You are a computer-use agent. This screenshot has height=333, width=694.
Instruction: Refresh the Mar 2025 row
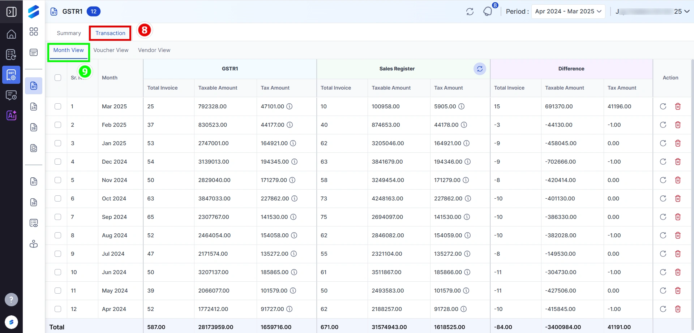(663, 106)
